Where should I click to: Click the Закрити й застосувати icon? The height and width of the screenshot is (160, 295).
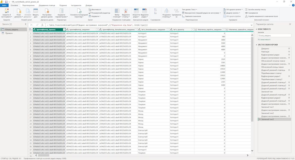tap(7, 11)
